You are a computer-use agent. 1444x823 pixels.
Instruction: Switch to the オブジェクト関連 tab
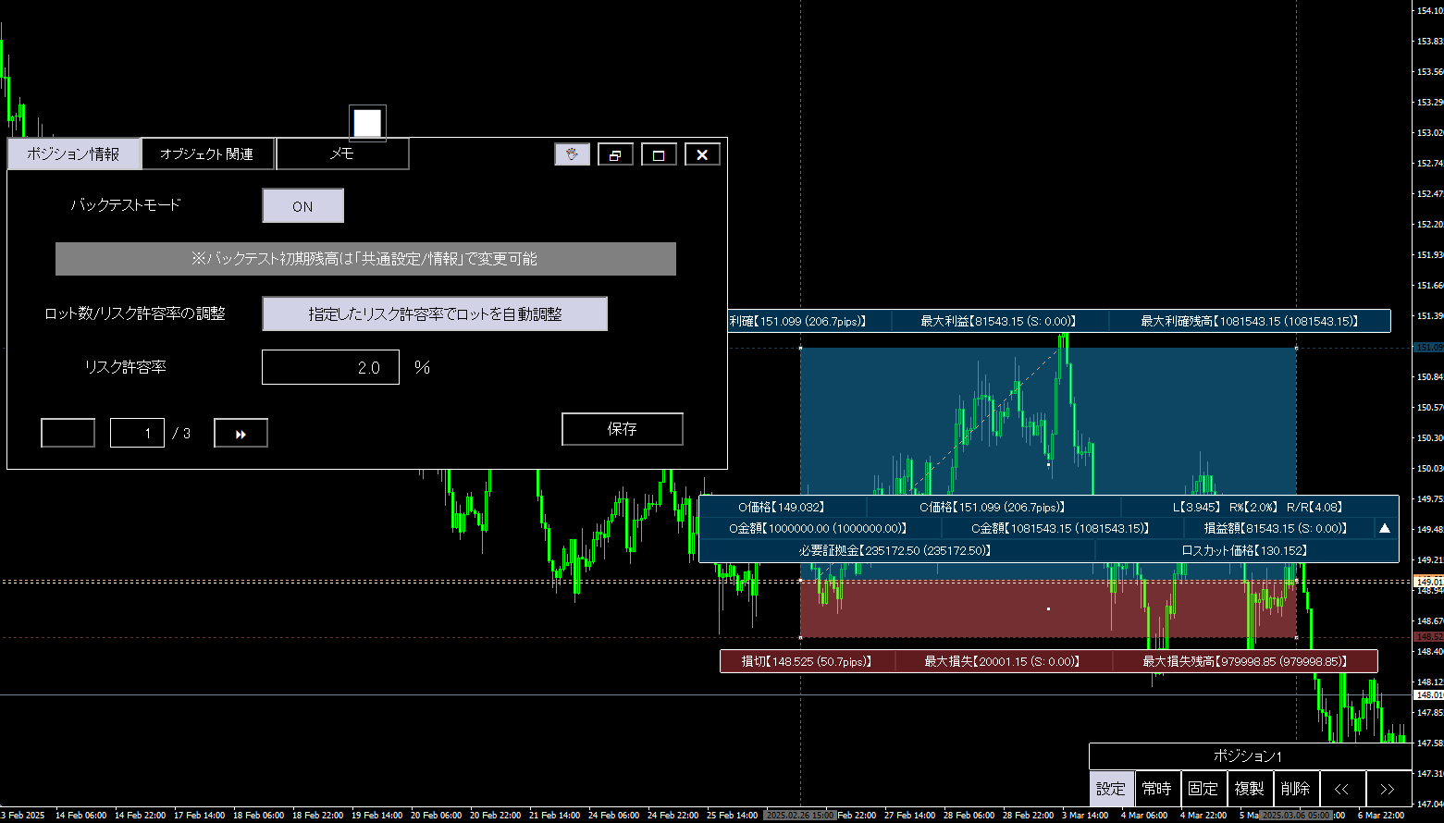(x=207, y=154)
